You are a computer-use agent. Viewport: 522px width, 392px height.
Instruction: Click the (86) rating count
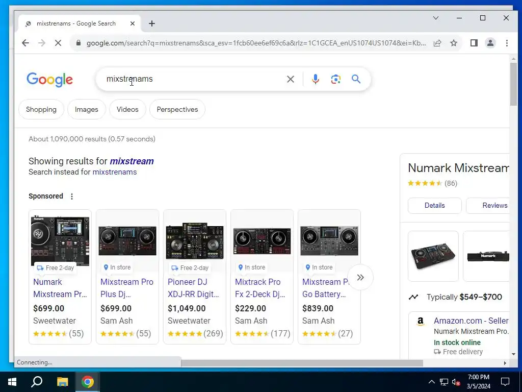coord(451,183)
